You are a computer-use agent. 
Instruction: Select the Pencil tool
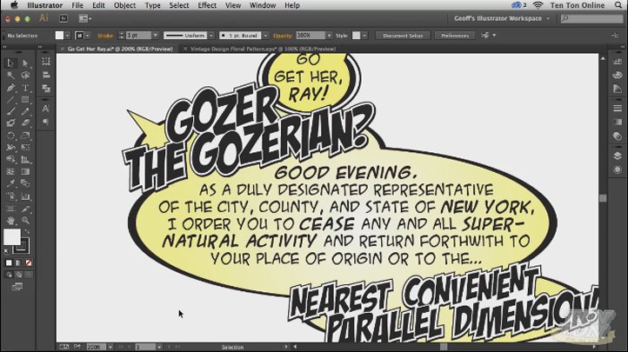(25, 111)
